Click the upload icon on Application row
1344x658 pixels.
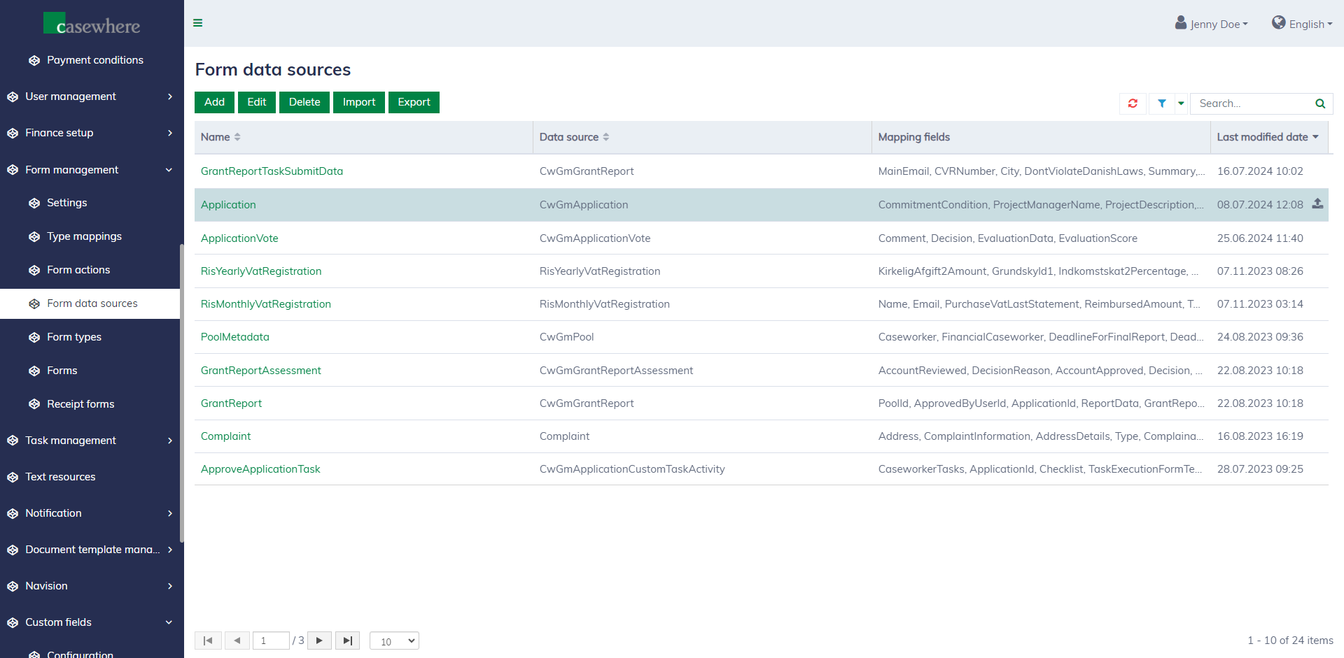(1317, 204)
